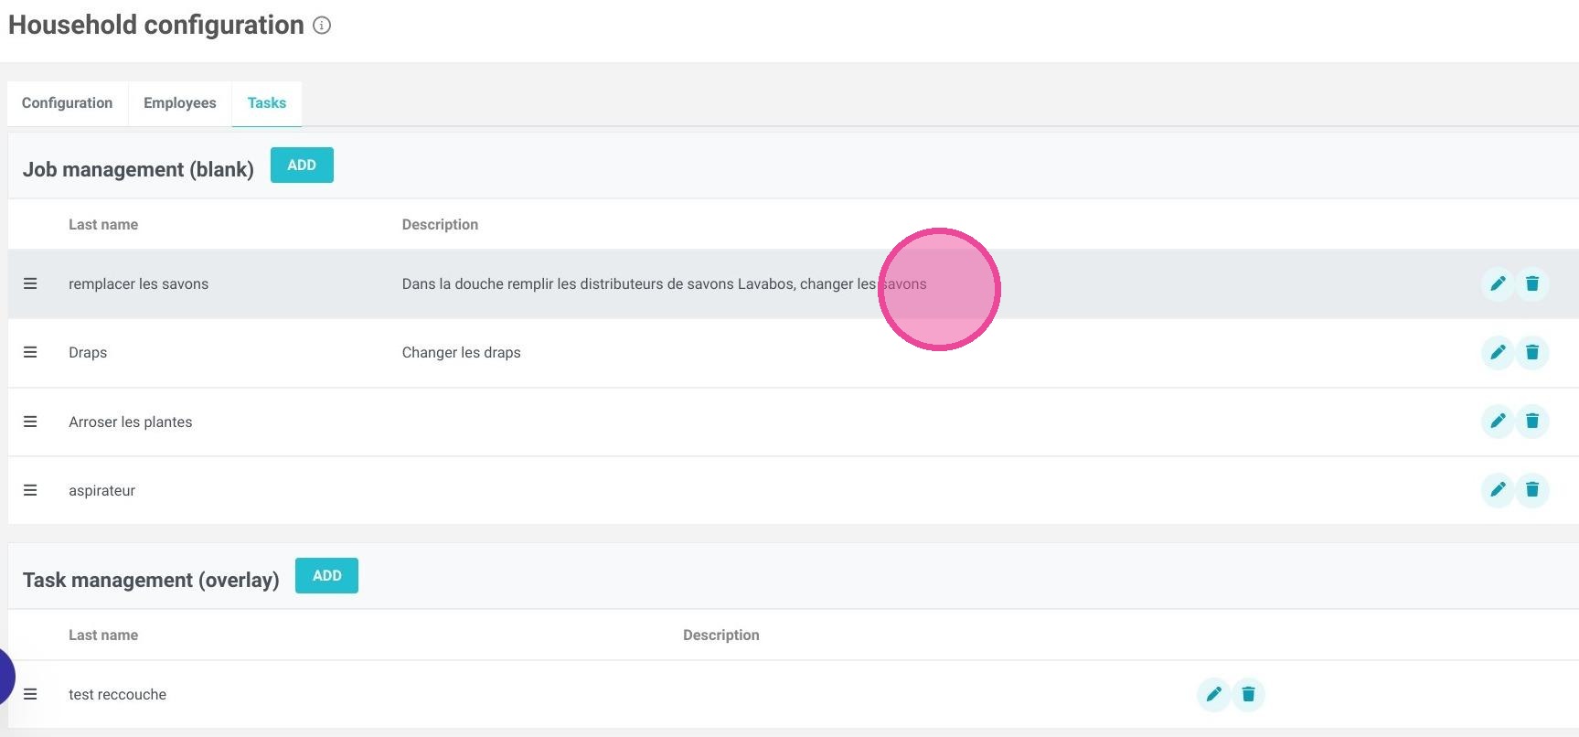Select the 'Draps' name cell
Image resolution: width=1579 pixels, height=737 pixels.
tap(88, 352)
